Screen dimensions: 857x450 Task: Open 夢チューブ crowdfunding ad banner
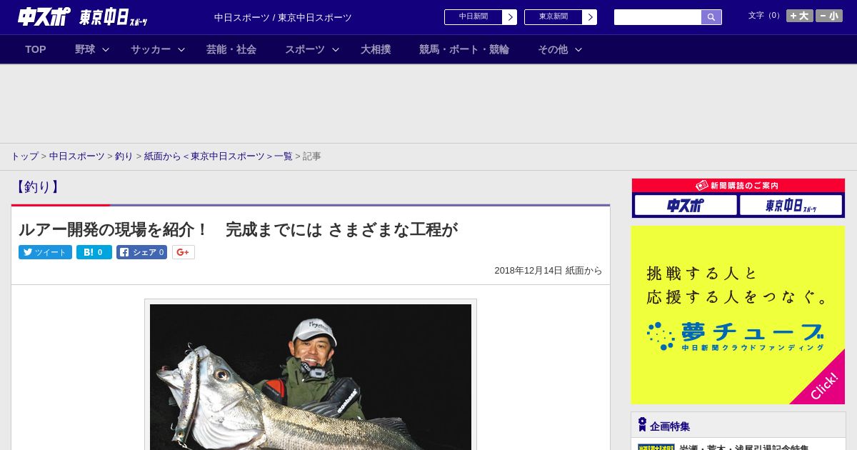pos(738,315)
